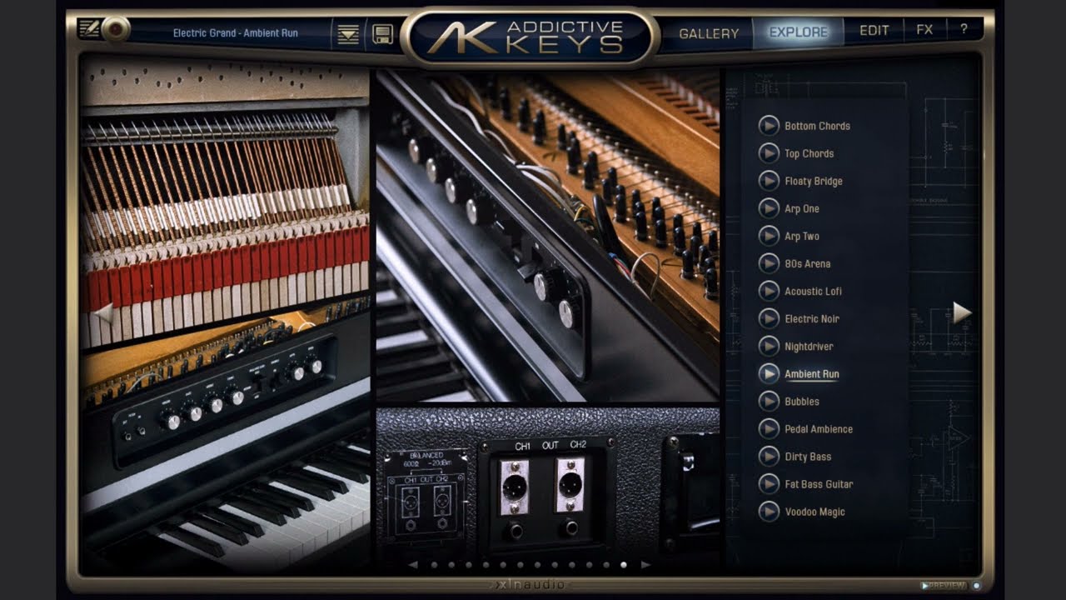Screen dimensions: 1066x600
Task: Play the Top Chords preset preview
Action: [769, 153]
